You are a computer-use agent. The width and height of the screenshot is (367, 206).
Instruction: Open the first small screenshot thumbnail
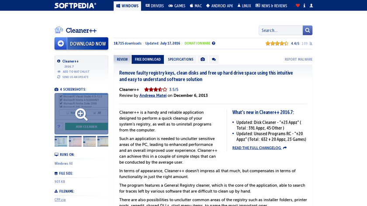coord(61,141)
